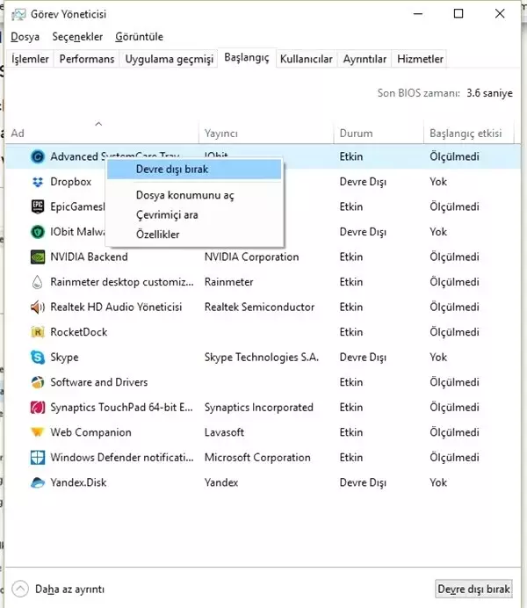Click the Advanced SystemCare Tray icon

[x=38, y=156]
